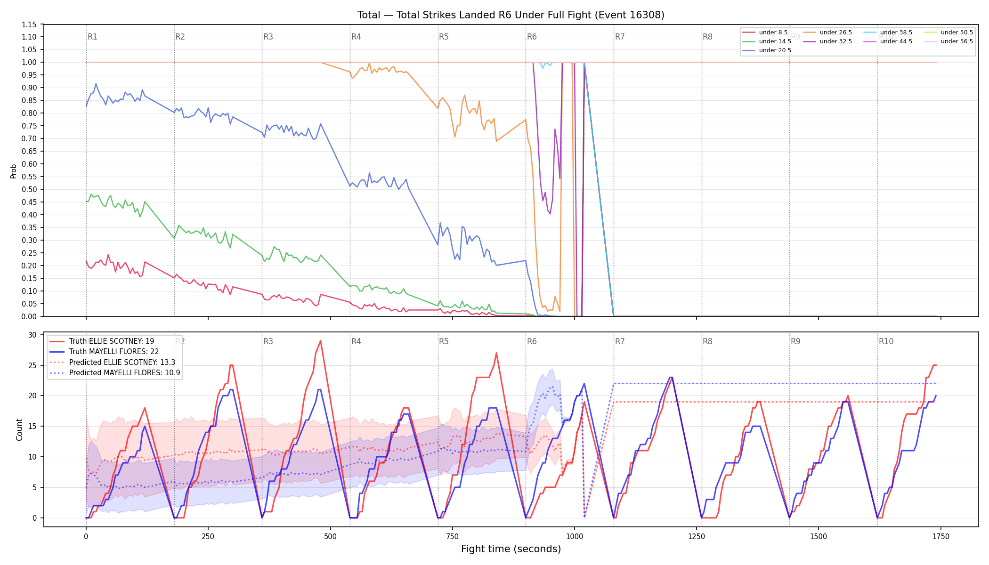989x565 pixels.
Task: Click the R7 round marker in count chart
Action: click(x=620, y=341)
